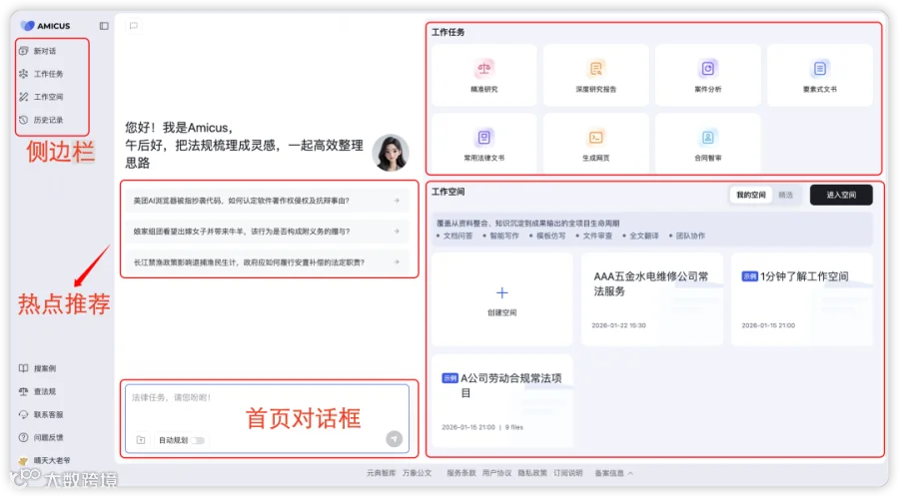Click 问题反馈 question mark icon

click(x=24, y=437)
